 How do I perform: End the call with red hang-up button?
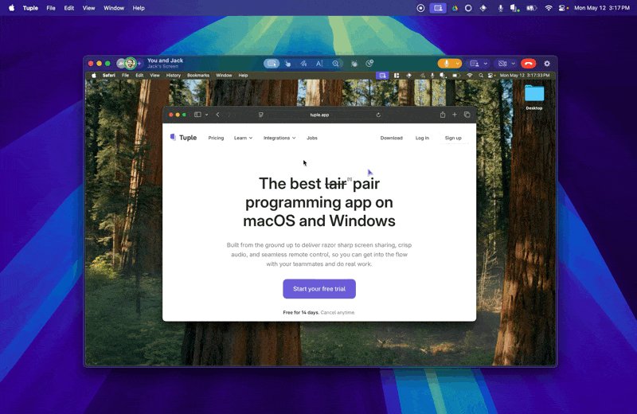pos(529,64)
